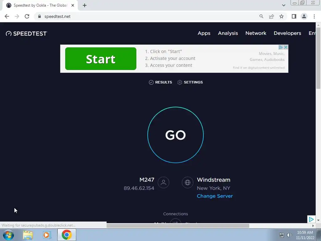Open the Developers menu
The width and height of the screenshot is (321, 241).
[287, 33]
